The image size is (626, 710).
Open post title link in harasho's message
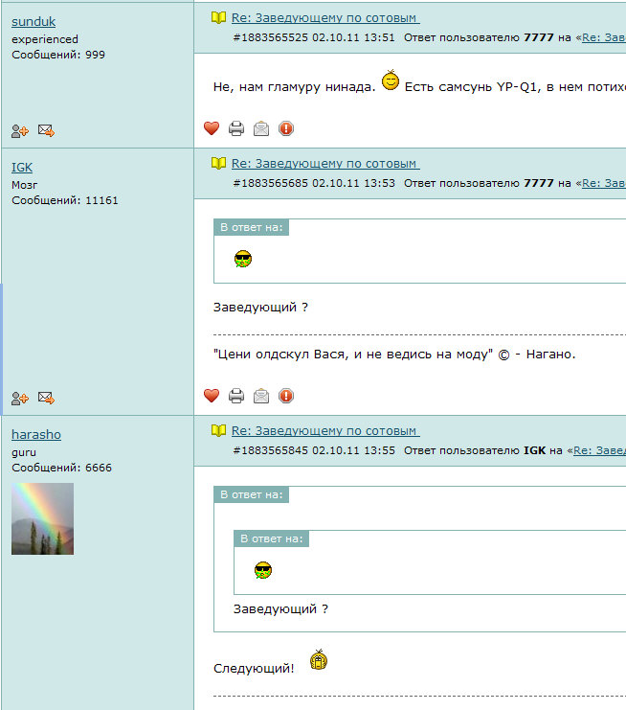[x=324, y=431]
